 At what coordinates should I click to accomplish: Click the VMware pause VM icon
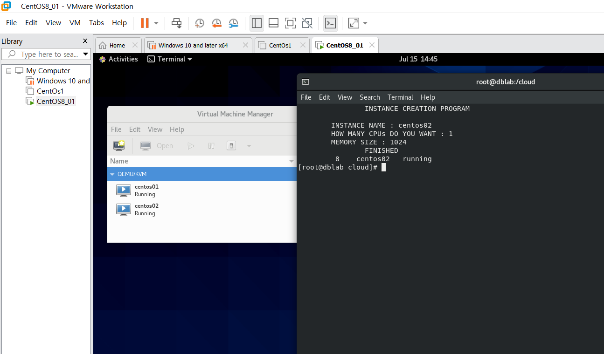[145, 23]
